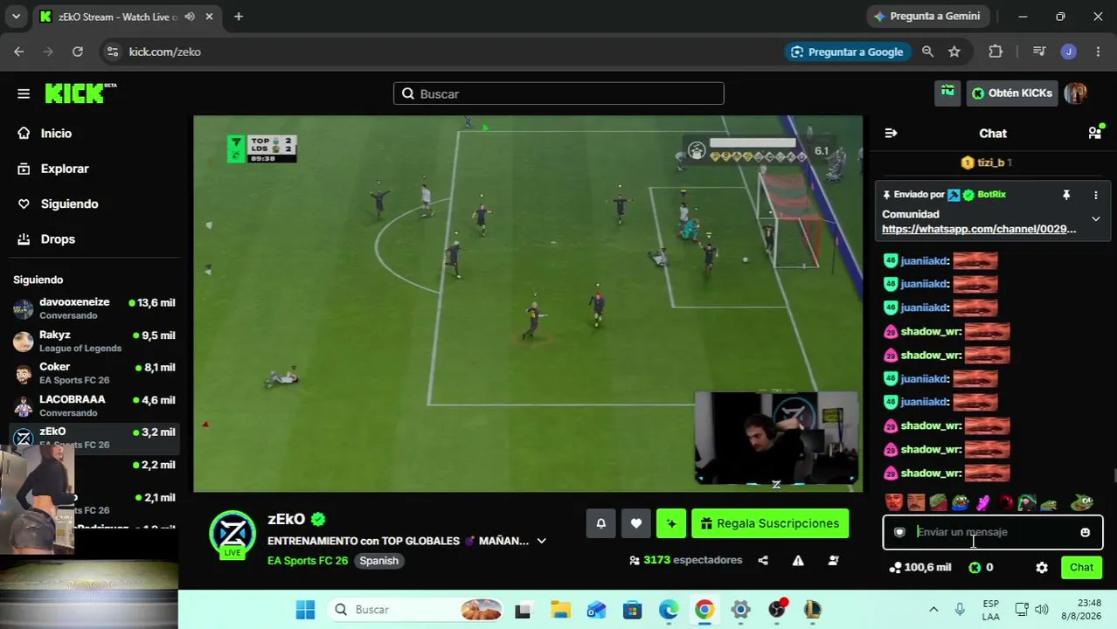1117x629 pixels.
Task: Click the user-question icon beside the report icon
Action: coord(833,561)
